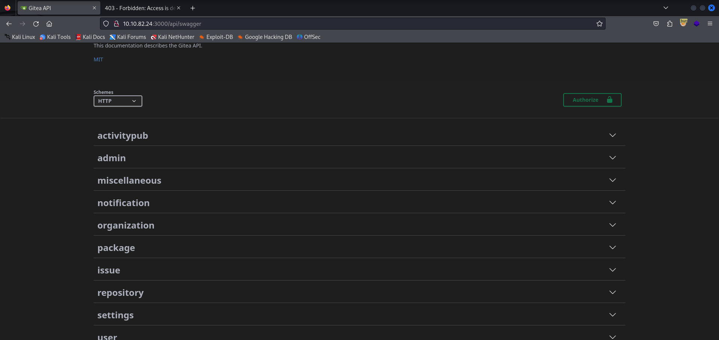Open the extensions puzzle icon
Viewport: 719px width, 340px height.
(670, 24)
